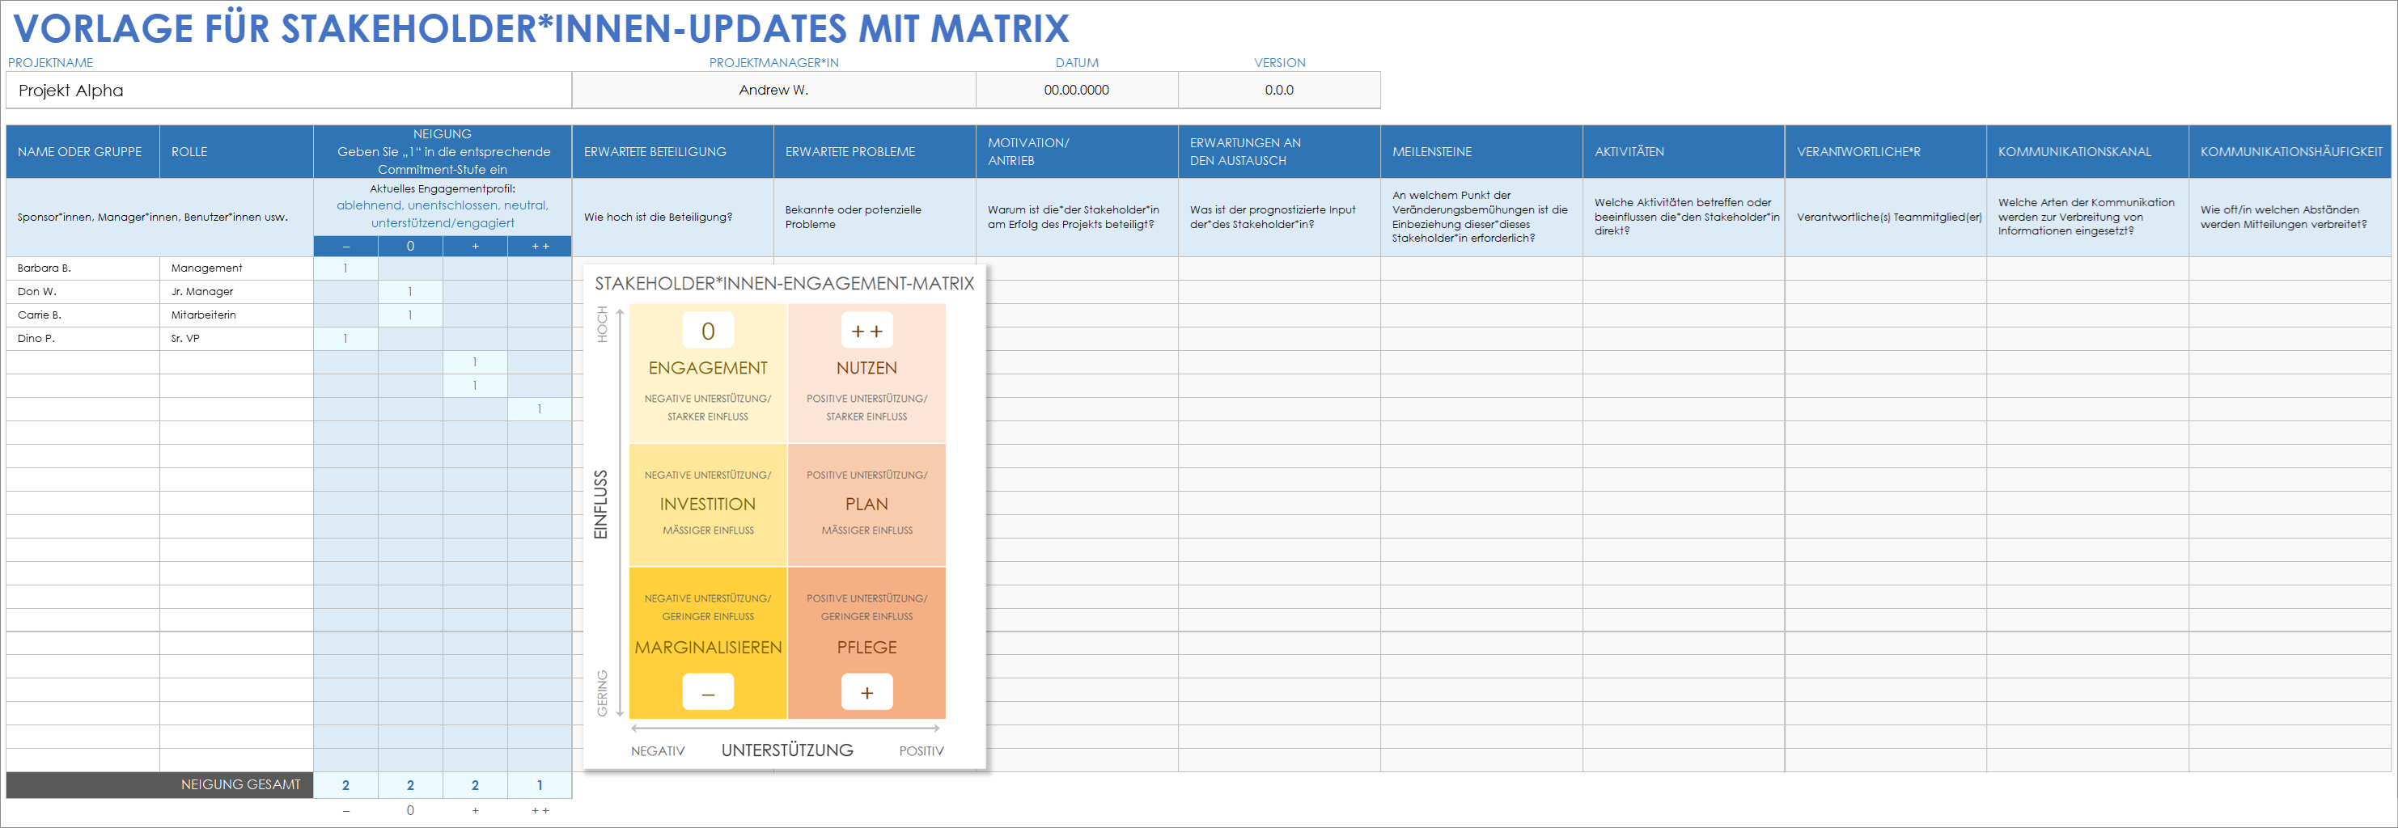Select the PLAN quadrant in the matrix
The height and width of the screenshot is (828, 2398).
[x=866, y=505]
